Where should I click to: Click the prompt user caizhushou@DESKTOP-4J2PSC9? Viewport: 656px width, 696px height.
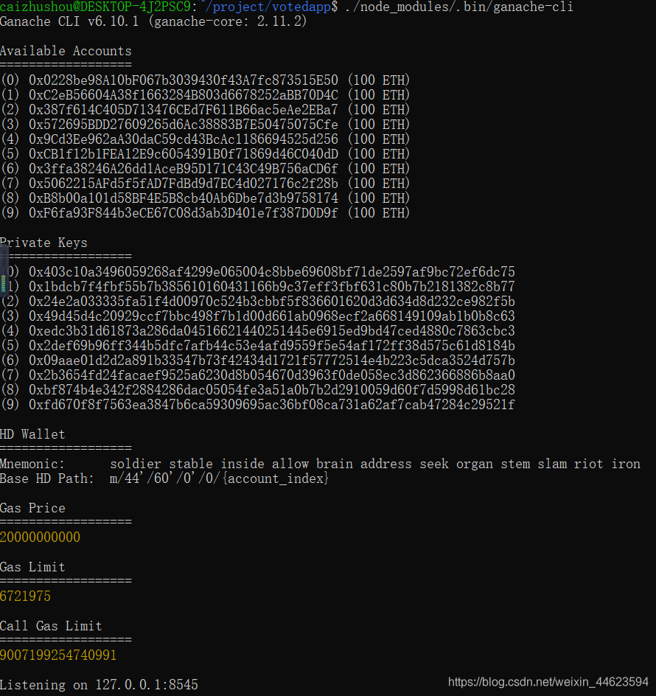click(x=95, y=7)
